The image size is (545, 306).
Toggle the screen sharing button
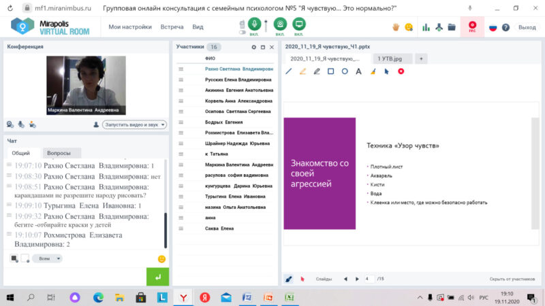click(298, 24)
